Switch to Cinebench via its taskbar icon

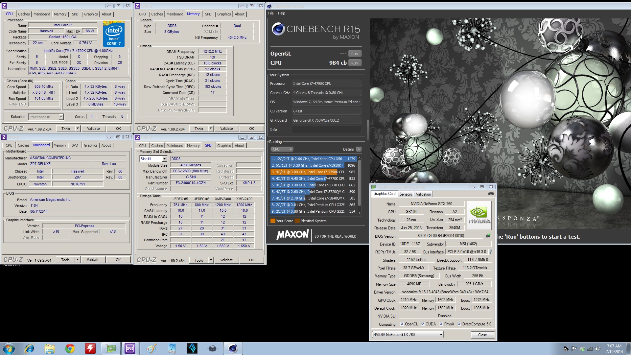(233, 348)
